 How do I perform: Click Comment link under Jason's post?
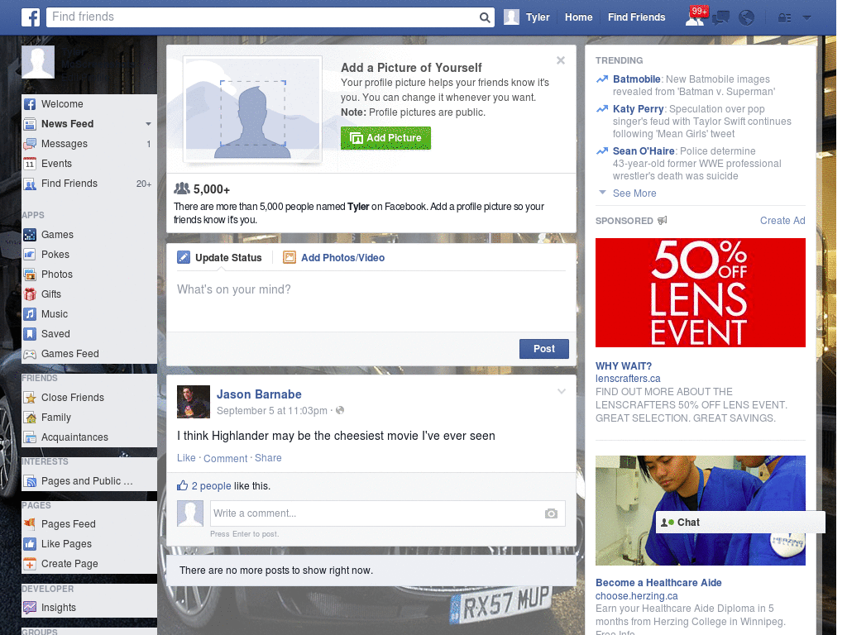click(x=225, y=458)
